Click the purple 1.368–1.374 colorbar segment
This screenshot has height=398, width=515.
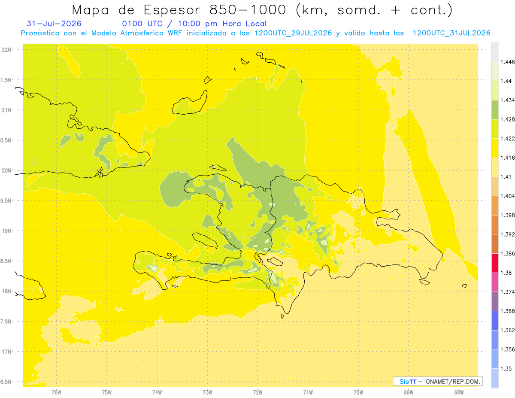click(495, 301)
